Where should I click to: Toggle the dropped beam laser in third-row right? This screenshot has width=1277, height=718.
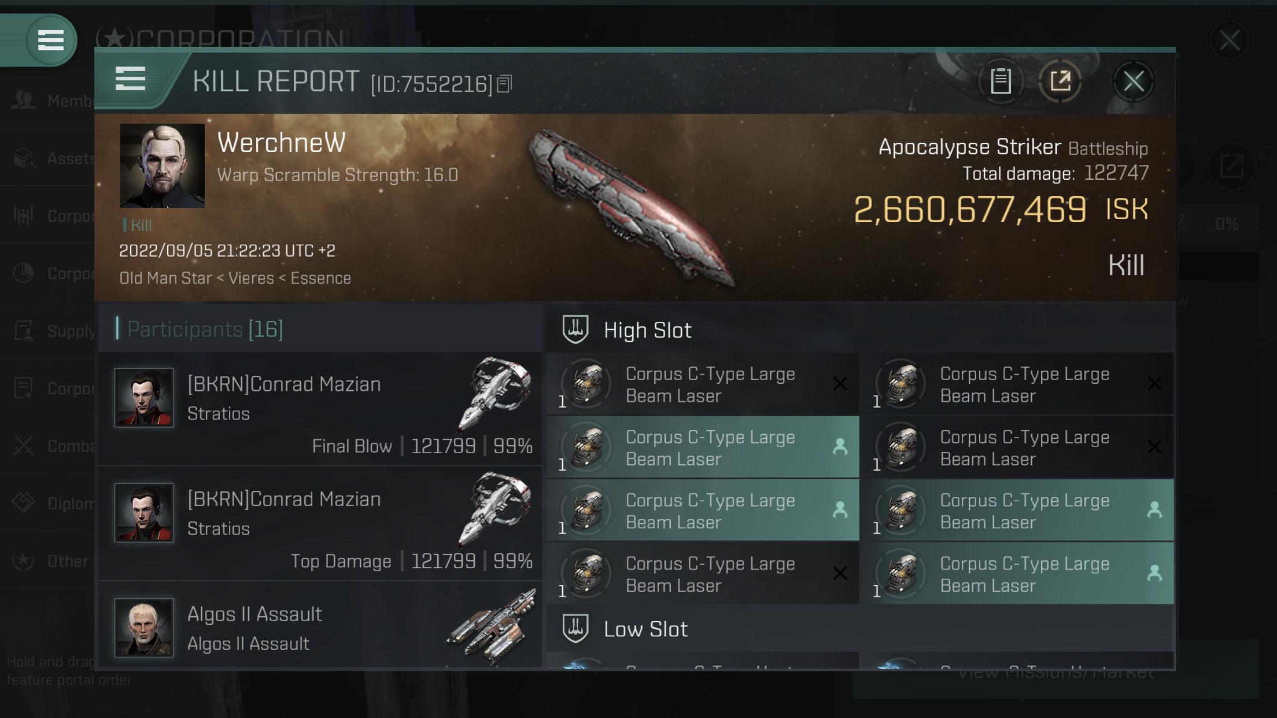click(1017, 510)
